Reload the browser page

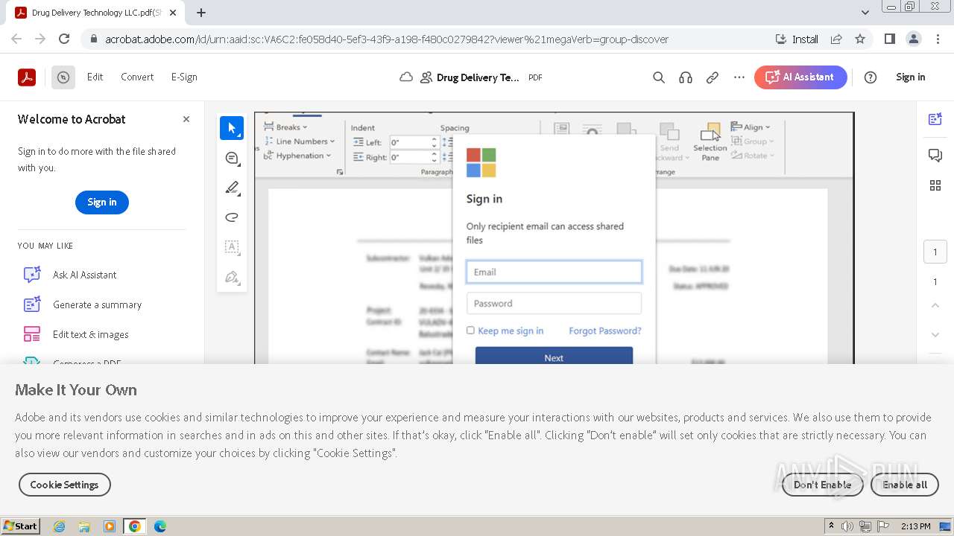click(64, 39)
